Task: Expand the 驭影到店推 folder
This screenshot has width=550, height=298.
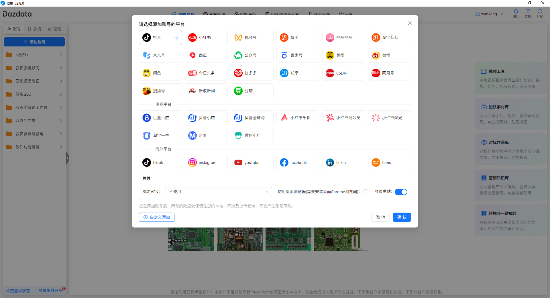Action: (x=34, y=121)
